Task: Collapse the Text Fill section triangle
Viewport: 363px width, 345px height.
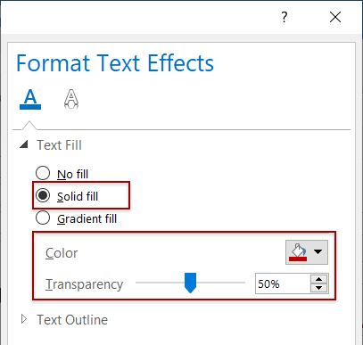Action: click(24, 145)
